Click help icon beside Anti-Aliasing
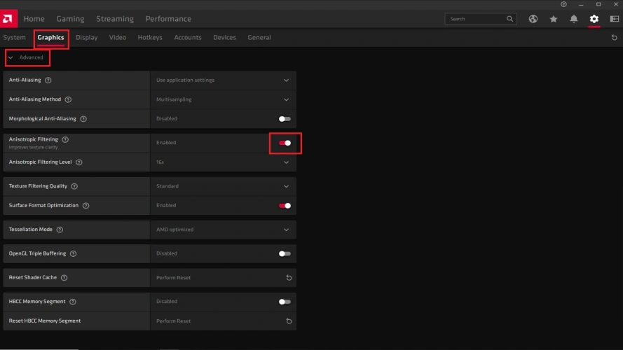The width and height of the screenshot is (623, 350). pyautogui.click(x=48, y=80)
